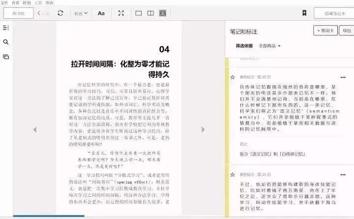Screen dimensions: 354x219
Task: Enter full screen mode icon
Action: point(121,13)
